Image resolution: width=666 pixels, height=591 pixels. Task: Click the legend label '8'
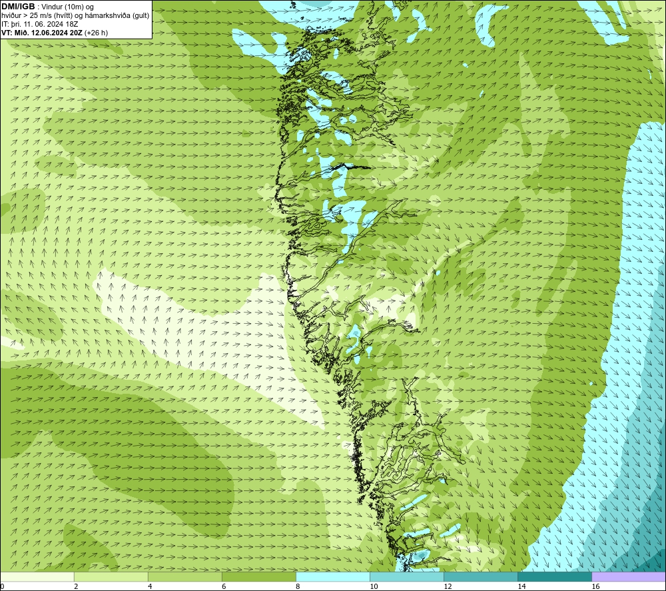click(298, 586)
